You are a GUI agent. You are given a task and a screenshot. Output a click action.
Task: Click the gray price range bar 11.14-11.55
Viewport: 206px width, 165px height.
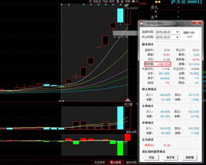coord(125,33)
